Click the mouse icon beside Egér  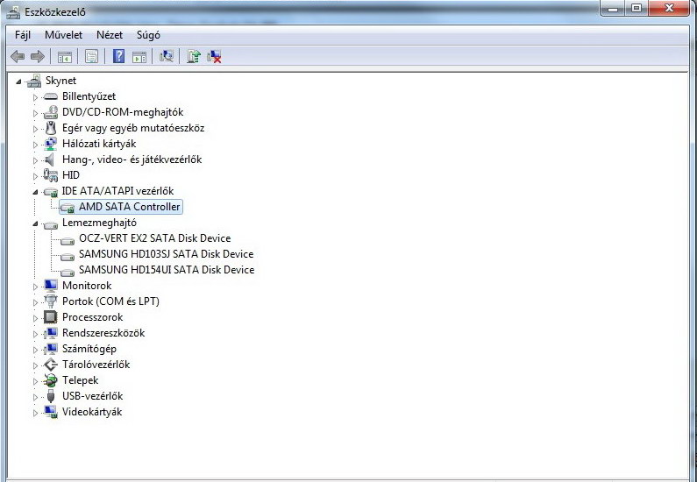[x=51, y=128]
